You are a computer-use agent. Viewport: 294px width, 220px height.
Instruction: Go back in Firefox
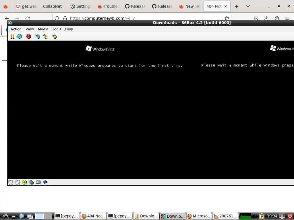point(7,18)
